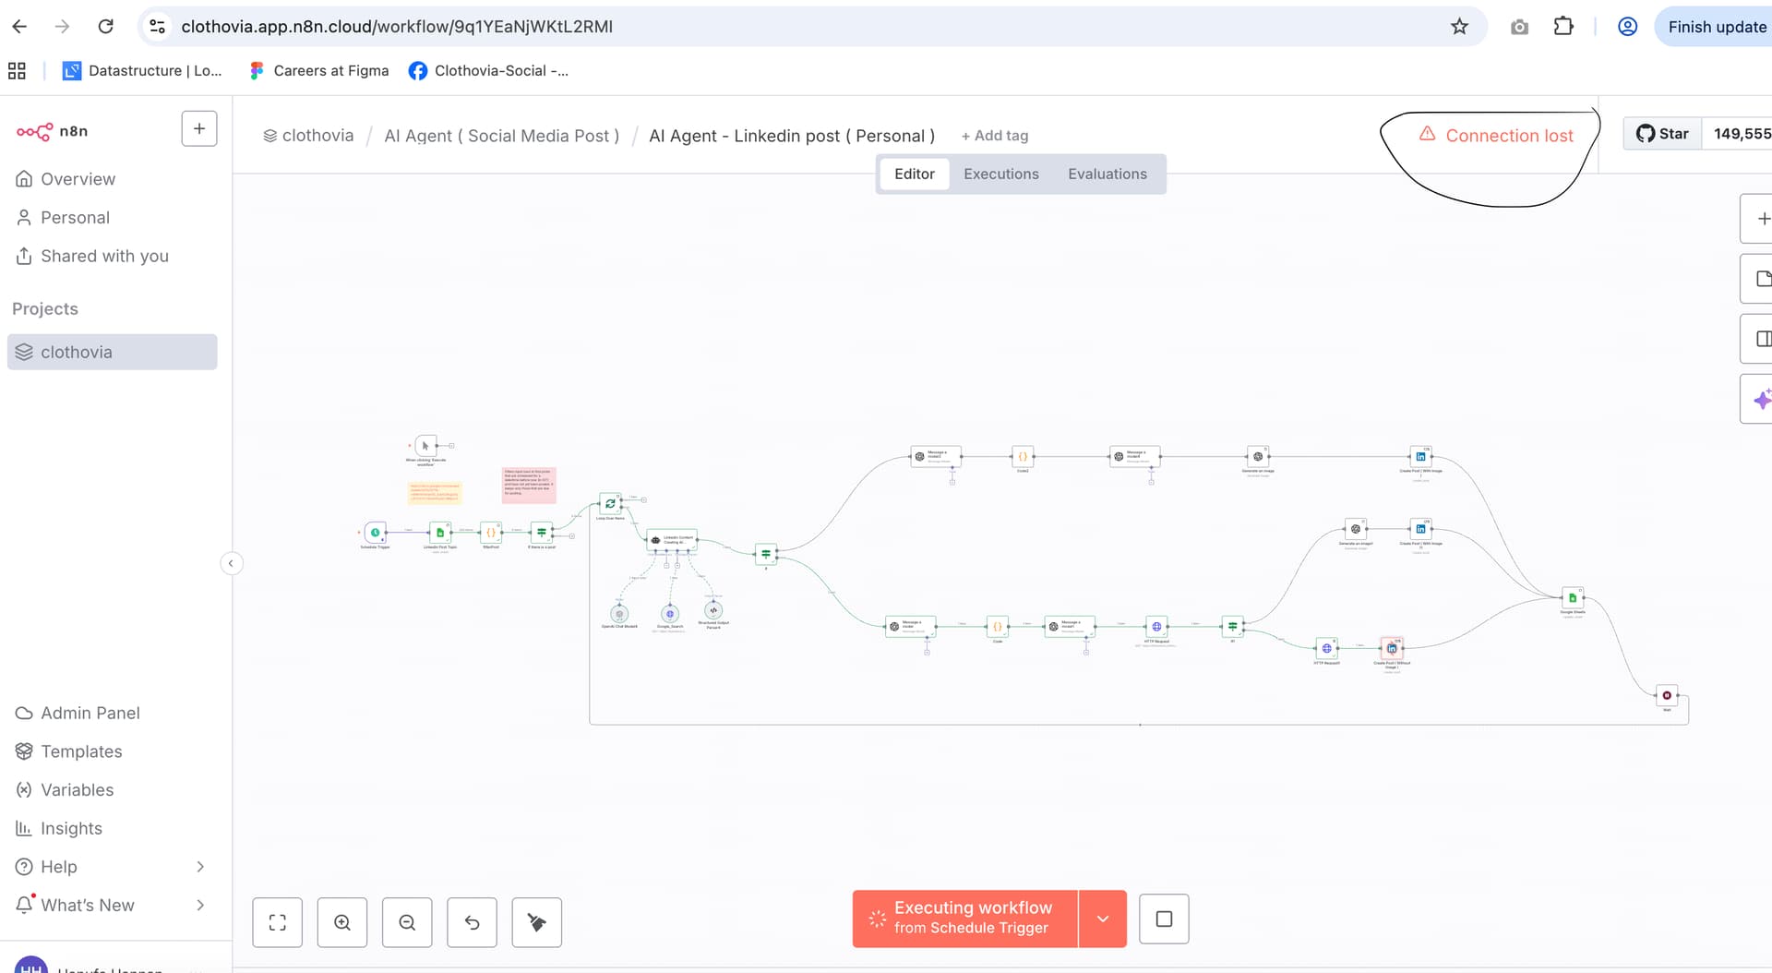The height and width of the screenshot is (973, 1772).
Task: Expand the What's New submenu
Action: (x=200, y=906)
